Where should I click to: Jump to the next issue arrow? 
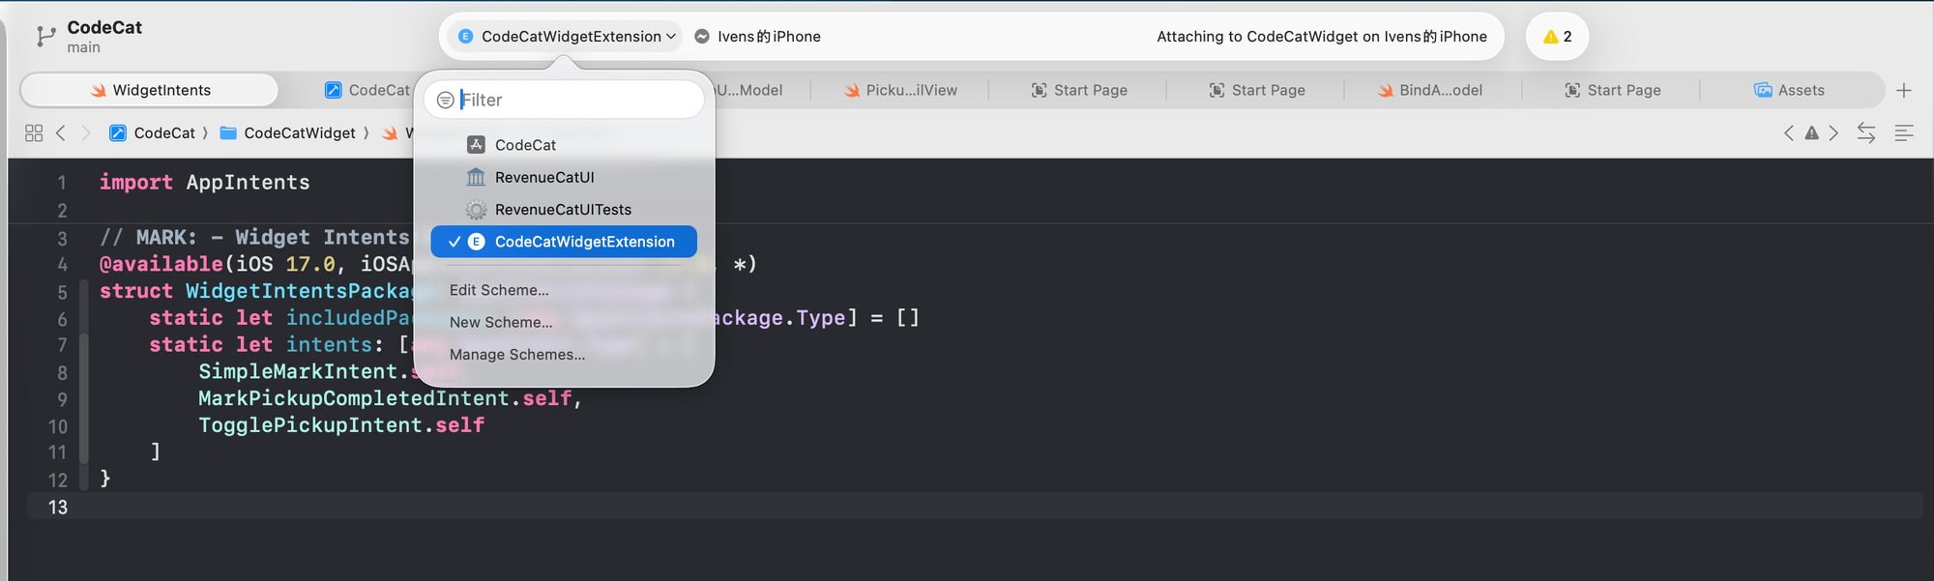tap(1833, 133)
